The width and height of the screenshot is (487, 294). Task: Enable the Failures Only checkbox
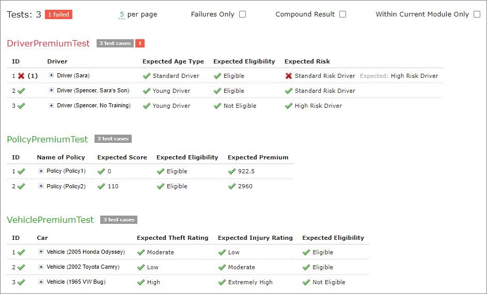242,14
